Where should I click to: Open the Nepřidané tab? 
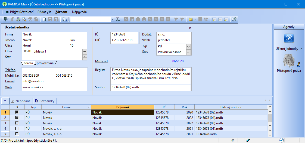click(21, 101)
